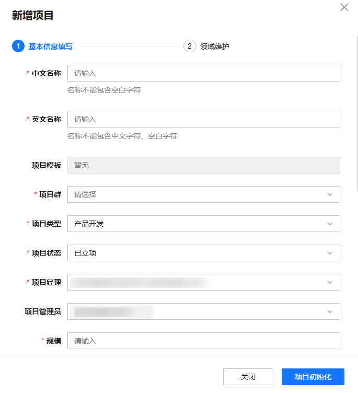The image size is (358, 393).
Task: Open the 项目群 请选择 dropdown
Action: 204,194
